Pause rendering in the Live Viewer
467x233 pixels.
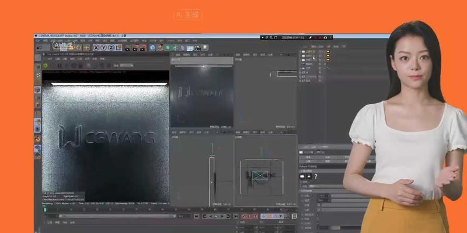pos(60,65)
